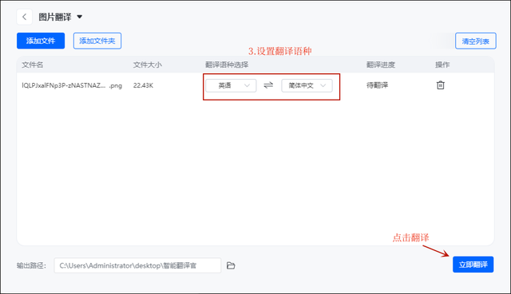Click the 22.43K file size cell
The image size is (511, 294).
coord(143,85)
